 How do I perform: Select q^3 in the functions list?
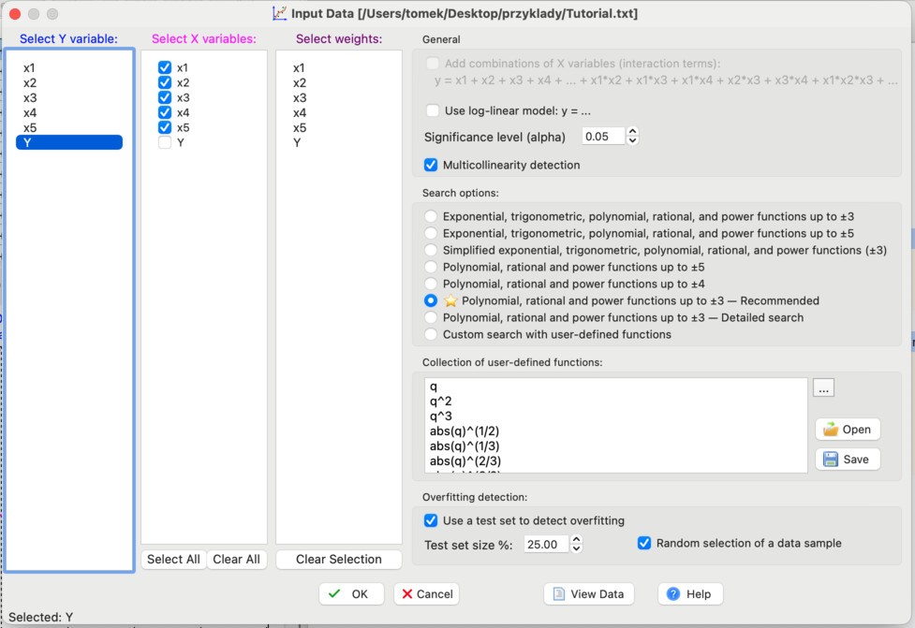click(439, 415)
